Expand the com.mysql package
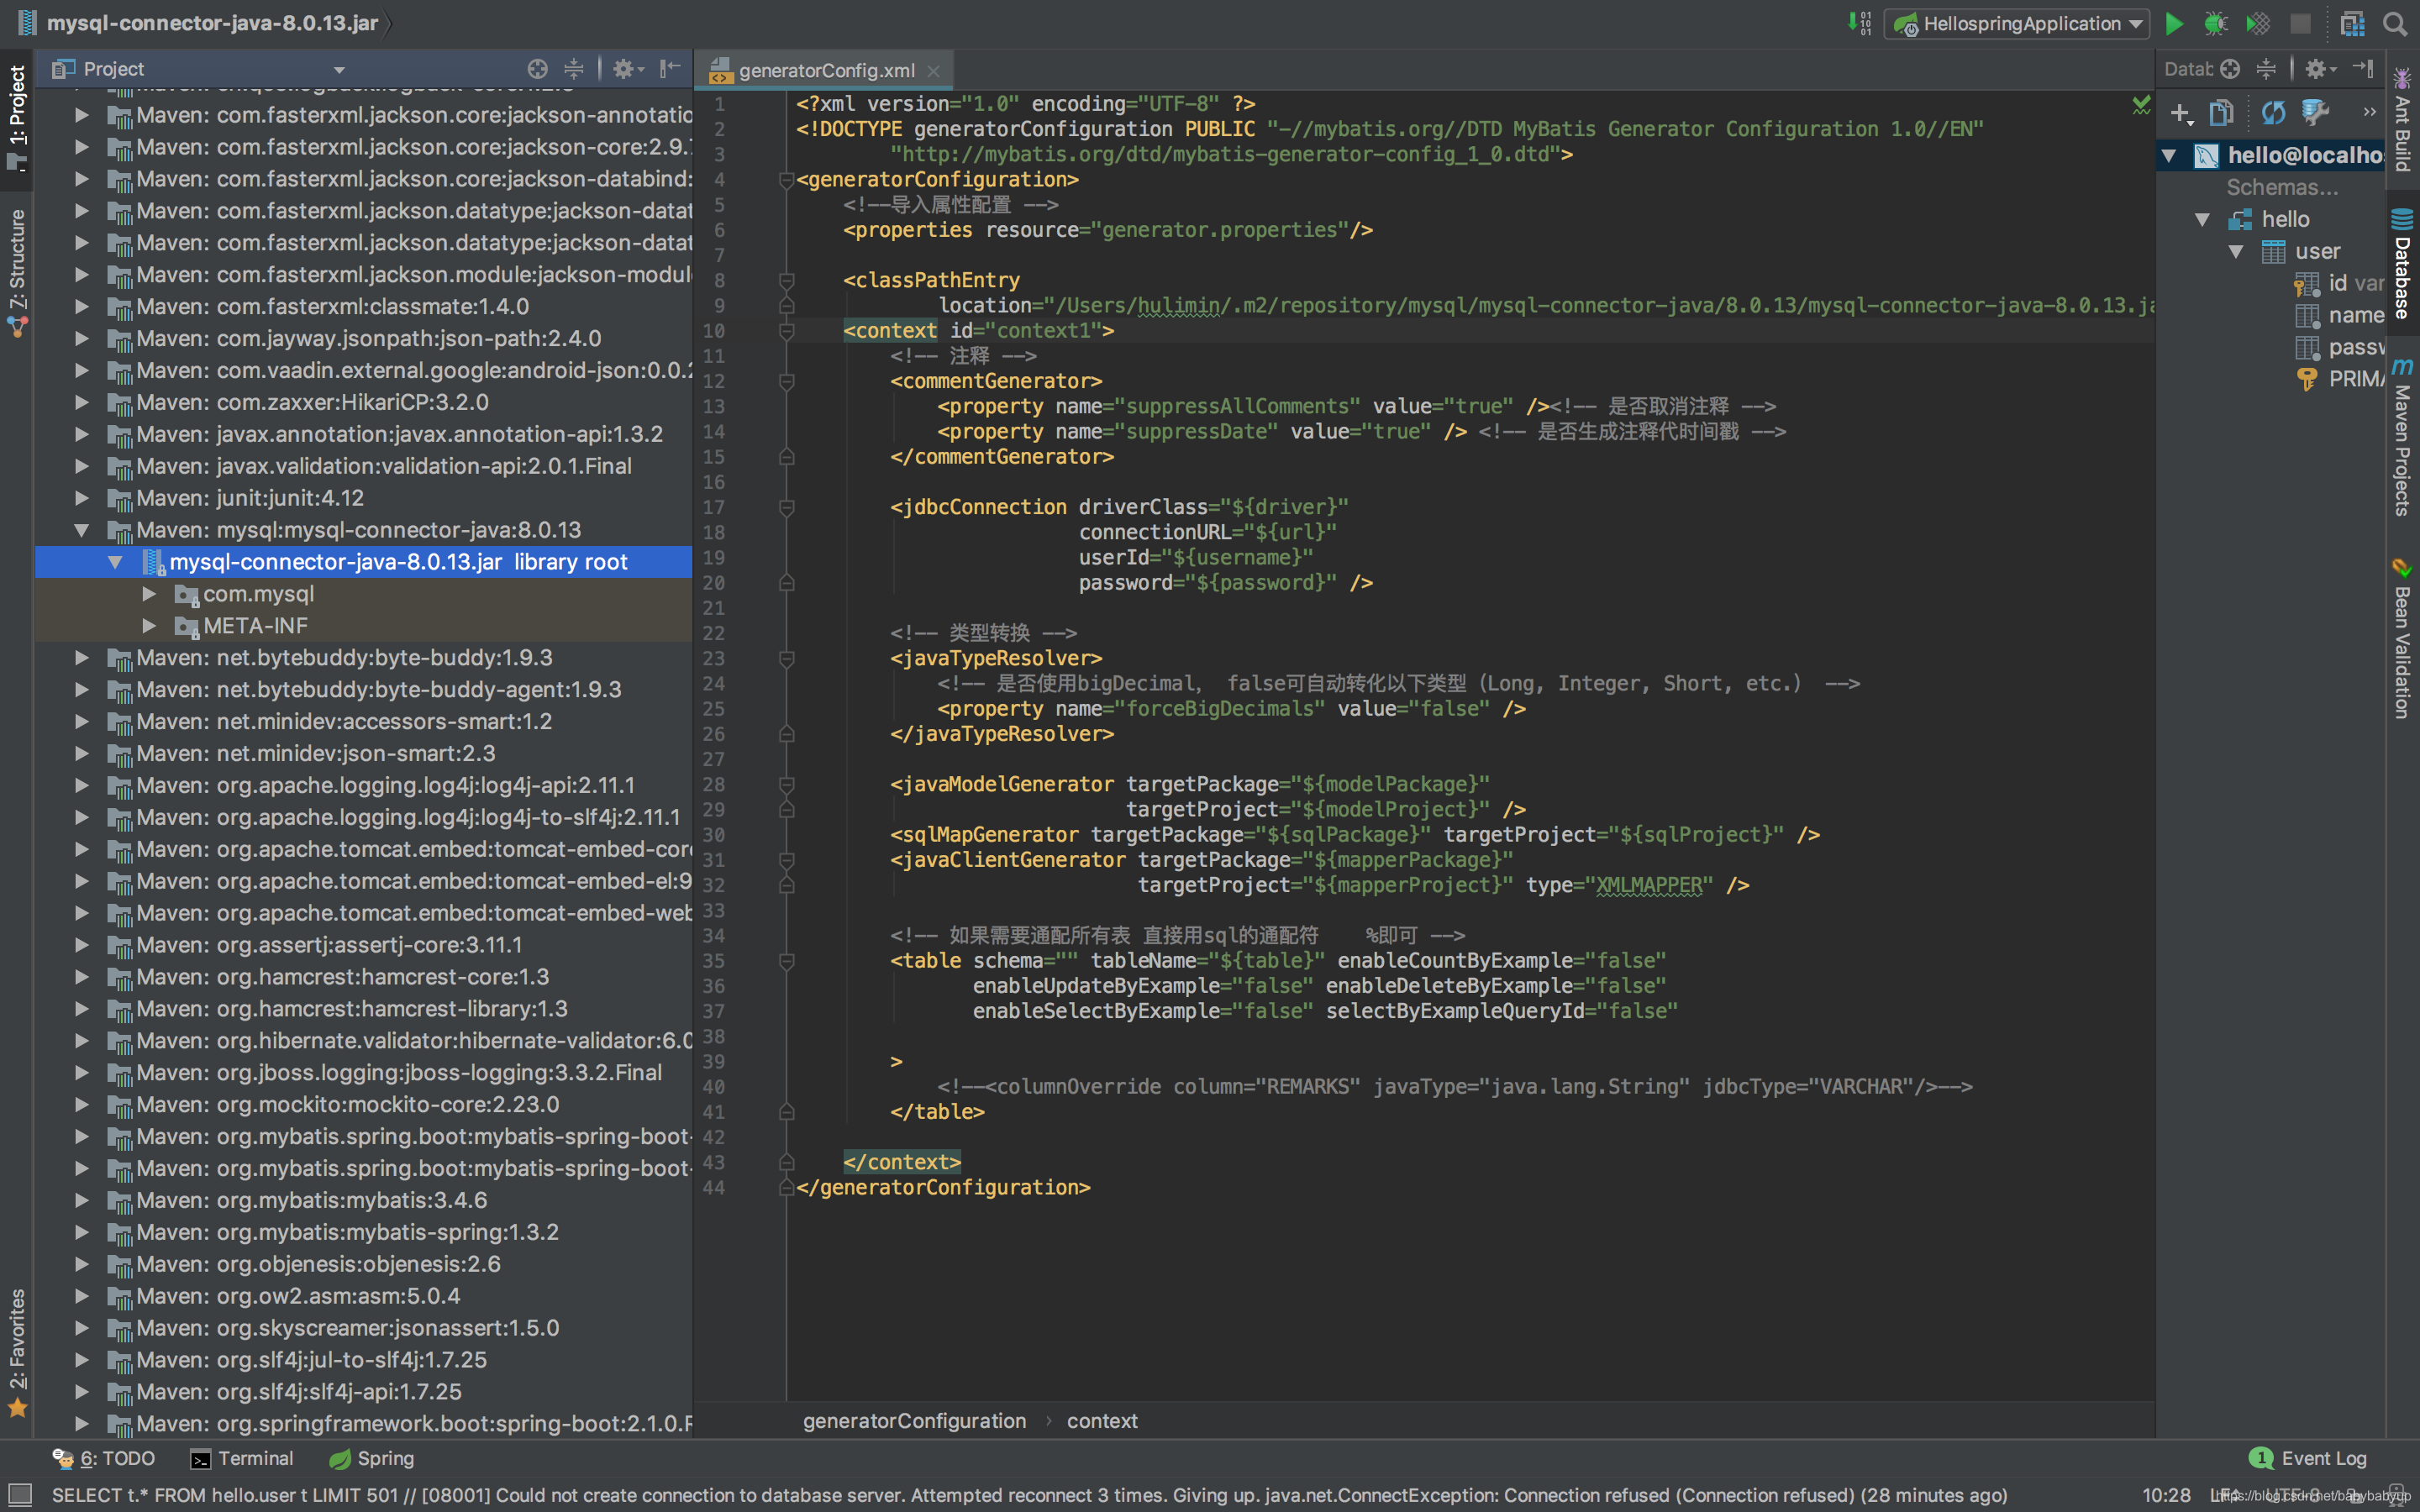 (149, 594)
